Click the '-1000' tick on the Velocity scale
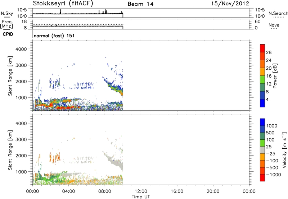This screenshot has width=288, height=199. point(274,175)
